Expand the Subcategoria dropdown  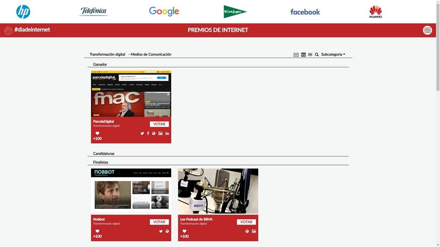point(333,55)
